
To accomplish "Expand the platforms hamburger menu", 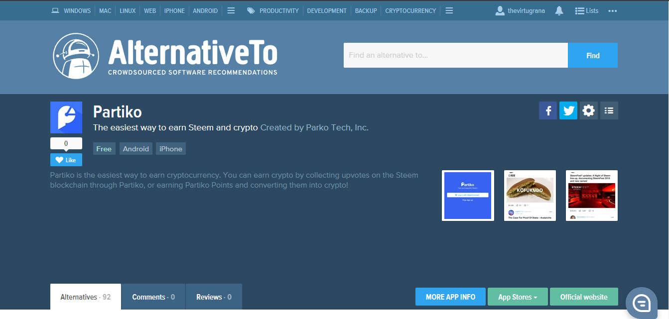I will point(231,10).
